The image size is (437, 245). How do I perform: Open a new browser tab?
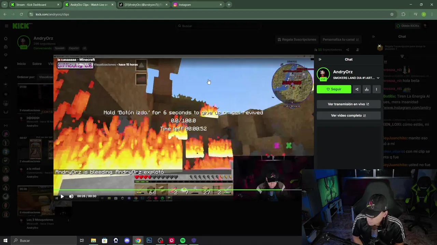[x=229, y=5]
